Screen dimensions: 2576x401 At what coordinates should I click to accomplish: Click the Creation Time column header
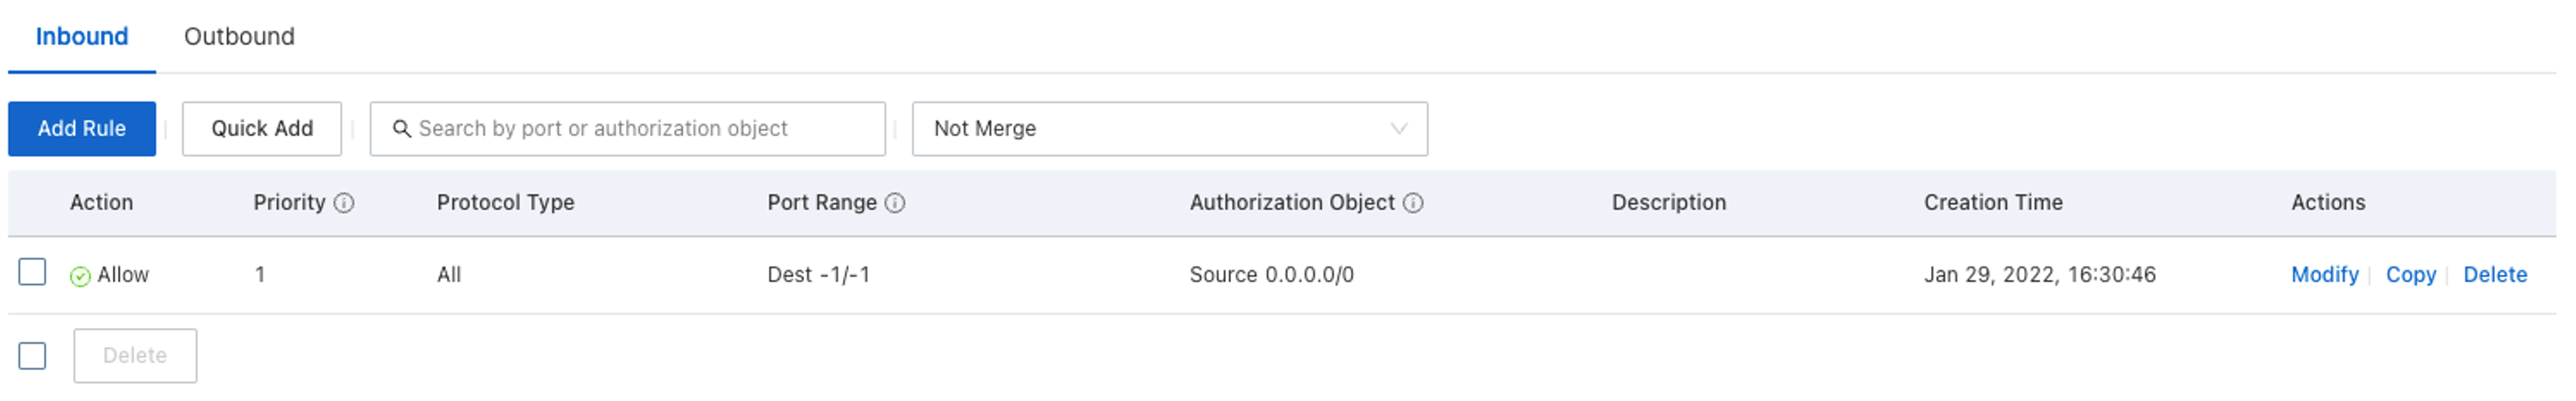tap(1992, 203)
